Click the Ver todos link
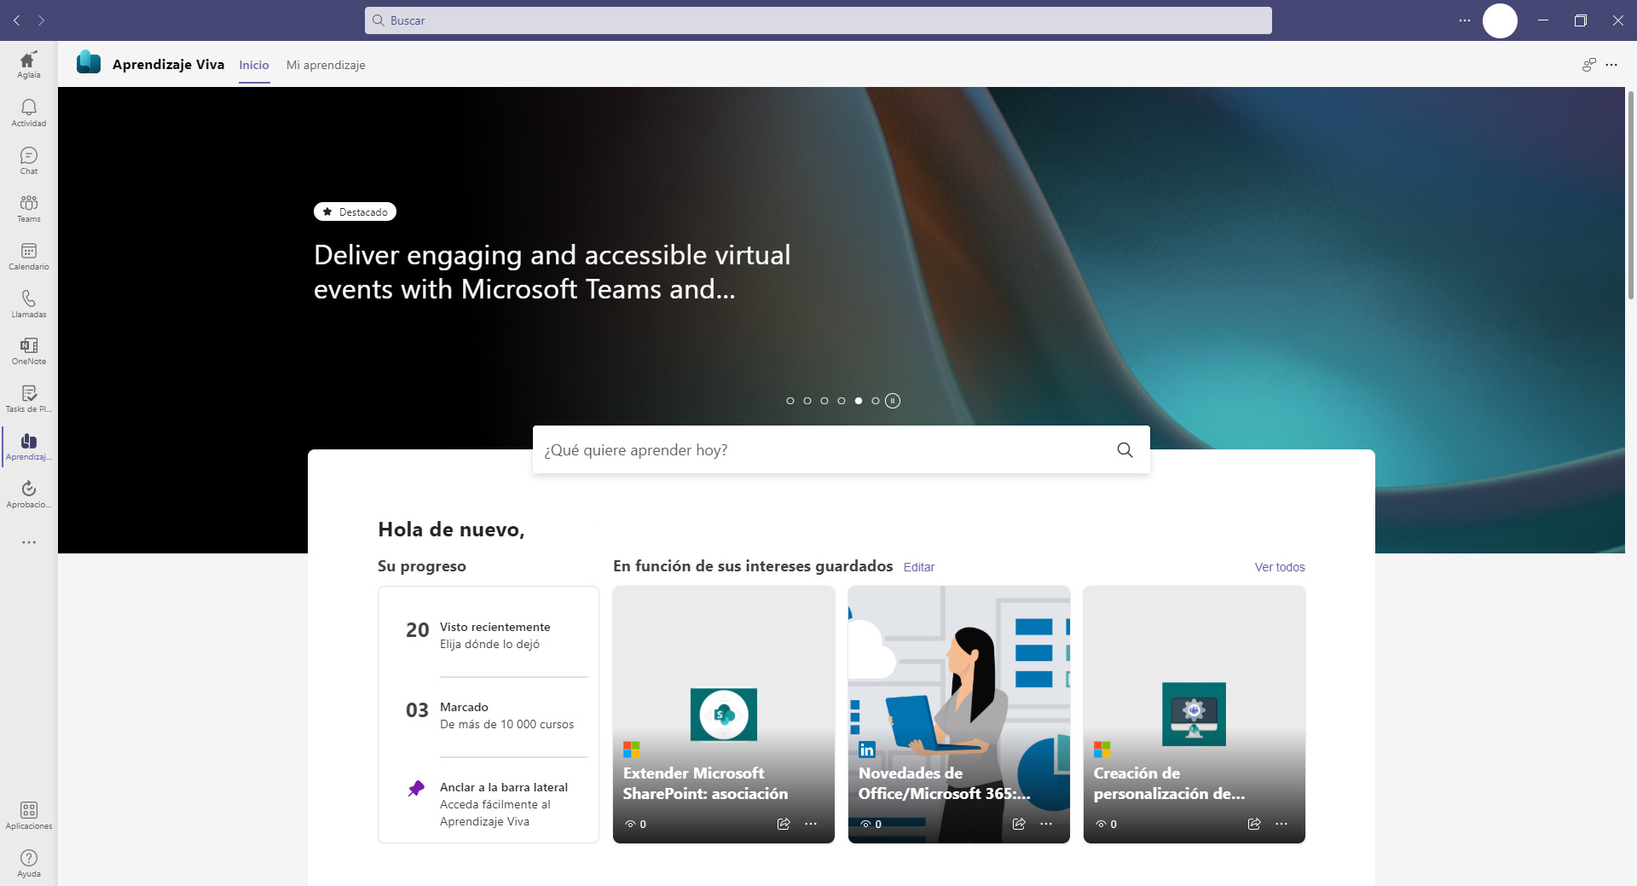Viewport: 1637px width, 886px height. coord(1280,567)
